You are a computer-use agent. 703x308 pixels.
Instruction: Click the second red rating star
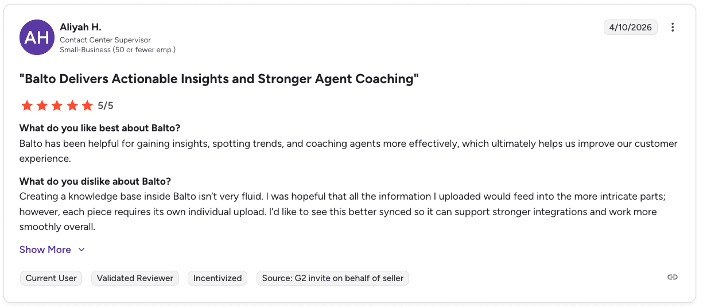point(42,106)
